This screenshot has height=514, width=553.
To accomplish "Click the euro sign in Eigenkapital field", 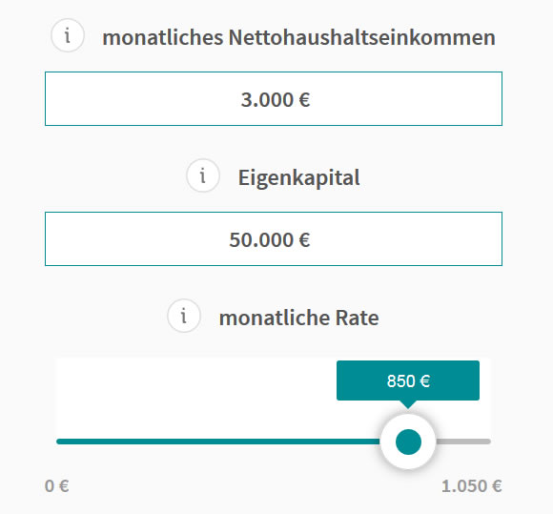I will pyautogui.click(x=304, y=240).
